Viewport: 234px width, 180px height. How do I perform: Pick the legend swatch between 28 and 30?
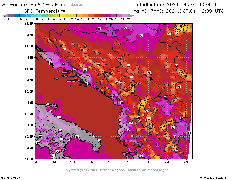[x=119, y=15]
